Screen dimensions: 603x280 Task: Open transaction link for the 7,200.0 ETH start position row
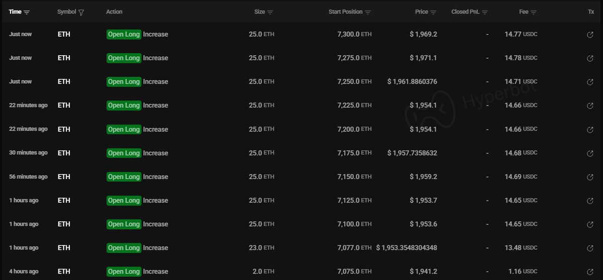590,129
